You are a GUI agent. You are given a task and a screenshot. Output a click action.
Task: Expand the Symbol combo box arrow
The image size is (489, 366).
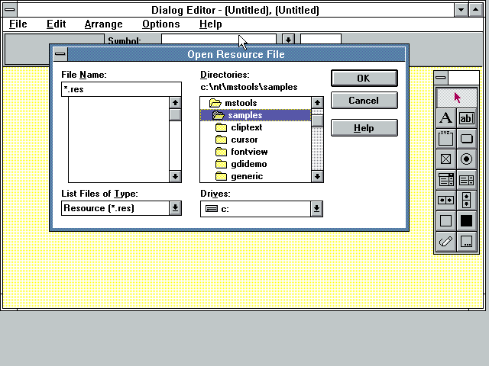tap(288, 40)
